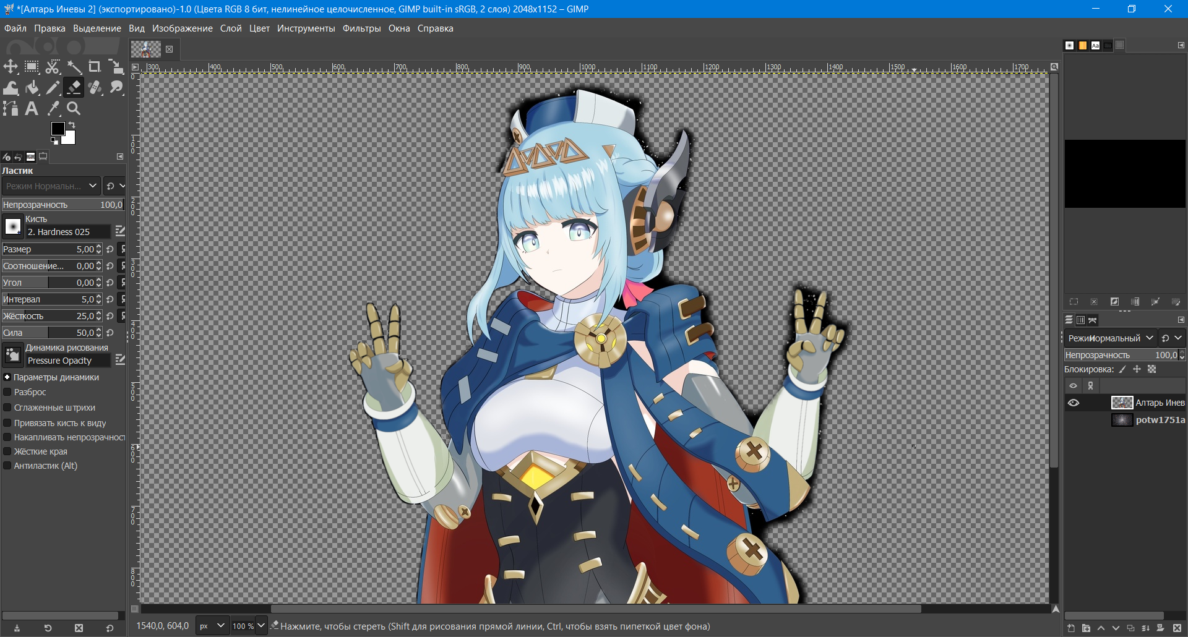The width and height of the screenshot is (1188, 637).
Task: Toggle the Накапливать непрозрачность checkbox
Action: pos(7,437)
